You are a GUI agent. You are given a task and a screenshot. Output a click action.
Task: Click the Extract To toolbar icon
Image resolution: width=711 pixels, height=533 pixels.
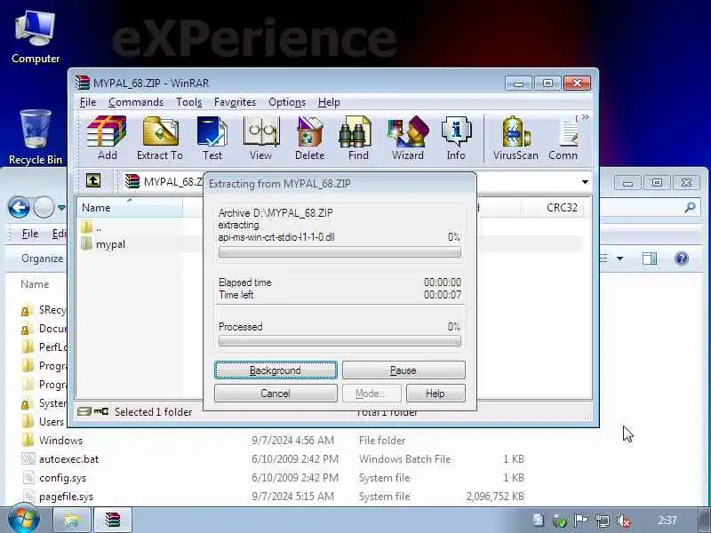click(160, 138)
